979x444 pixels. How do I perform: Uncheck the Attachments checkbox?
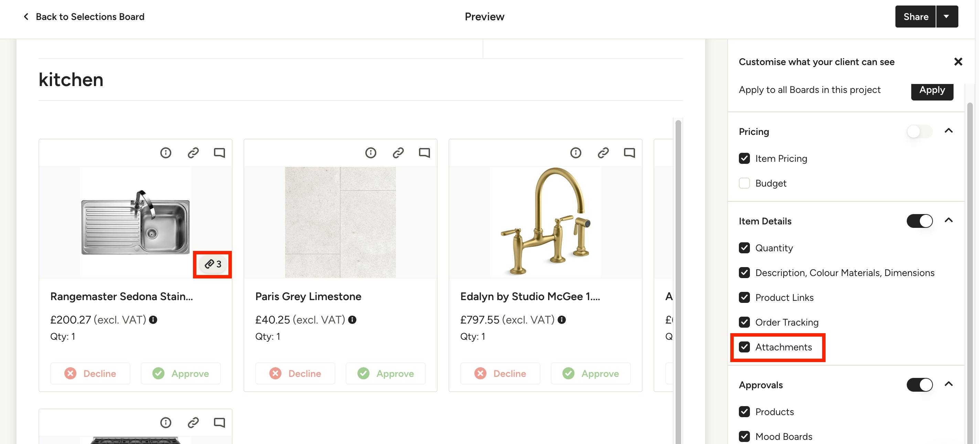pyautogui.click(x=744, y=347)
